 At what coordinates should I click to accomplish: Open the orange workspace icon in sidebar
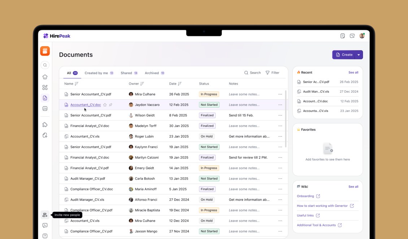(45, 51)
